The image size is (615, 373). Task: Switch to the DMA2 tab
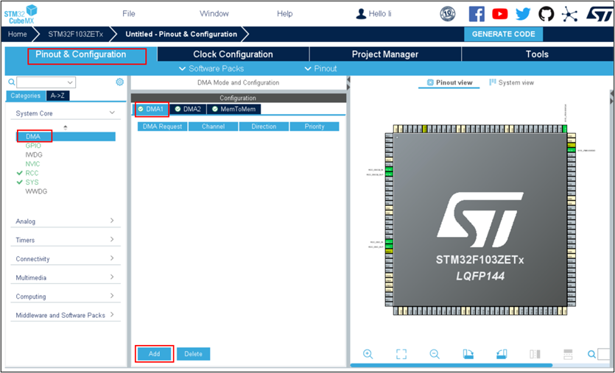click(188, 109)
